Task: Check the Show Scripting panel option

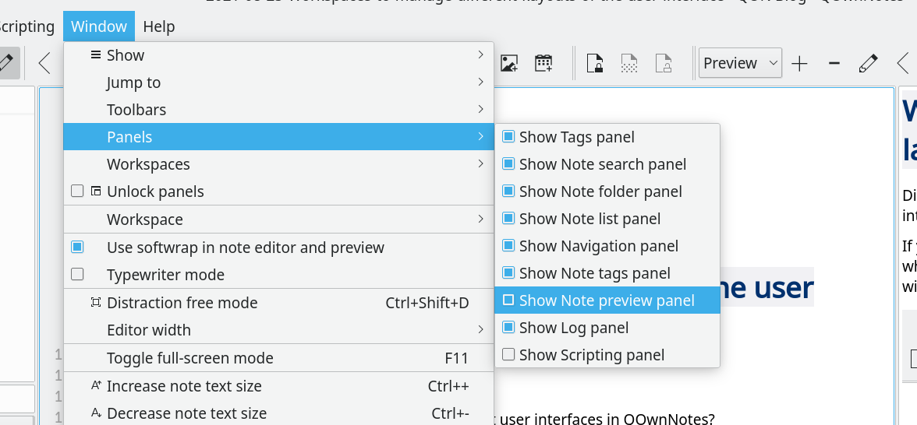Action: (x=508, y=355)
